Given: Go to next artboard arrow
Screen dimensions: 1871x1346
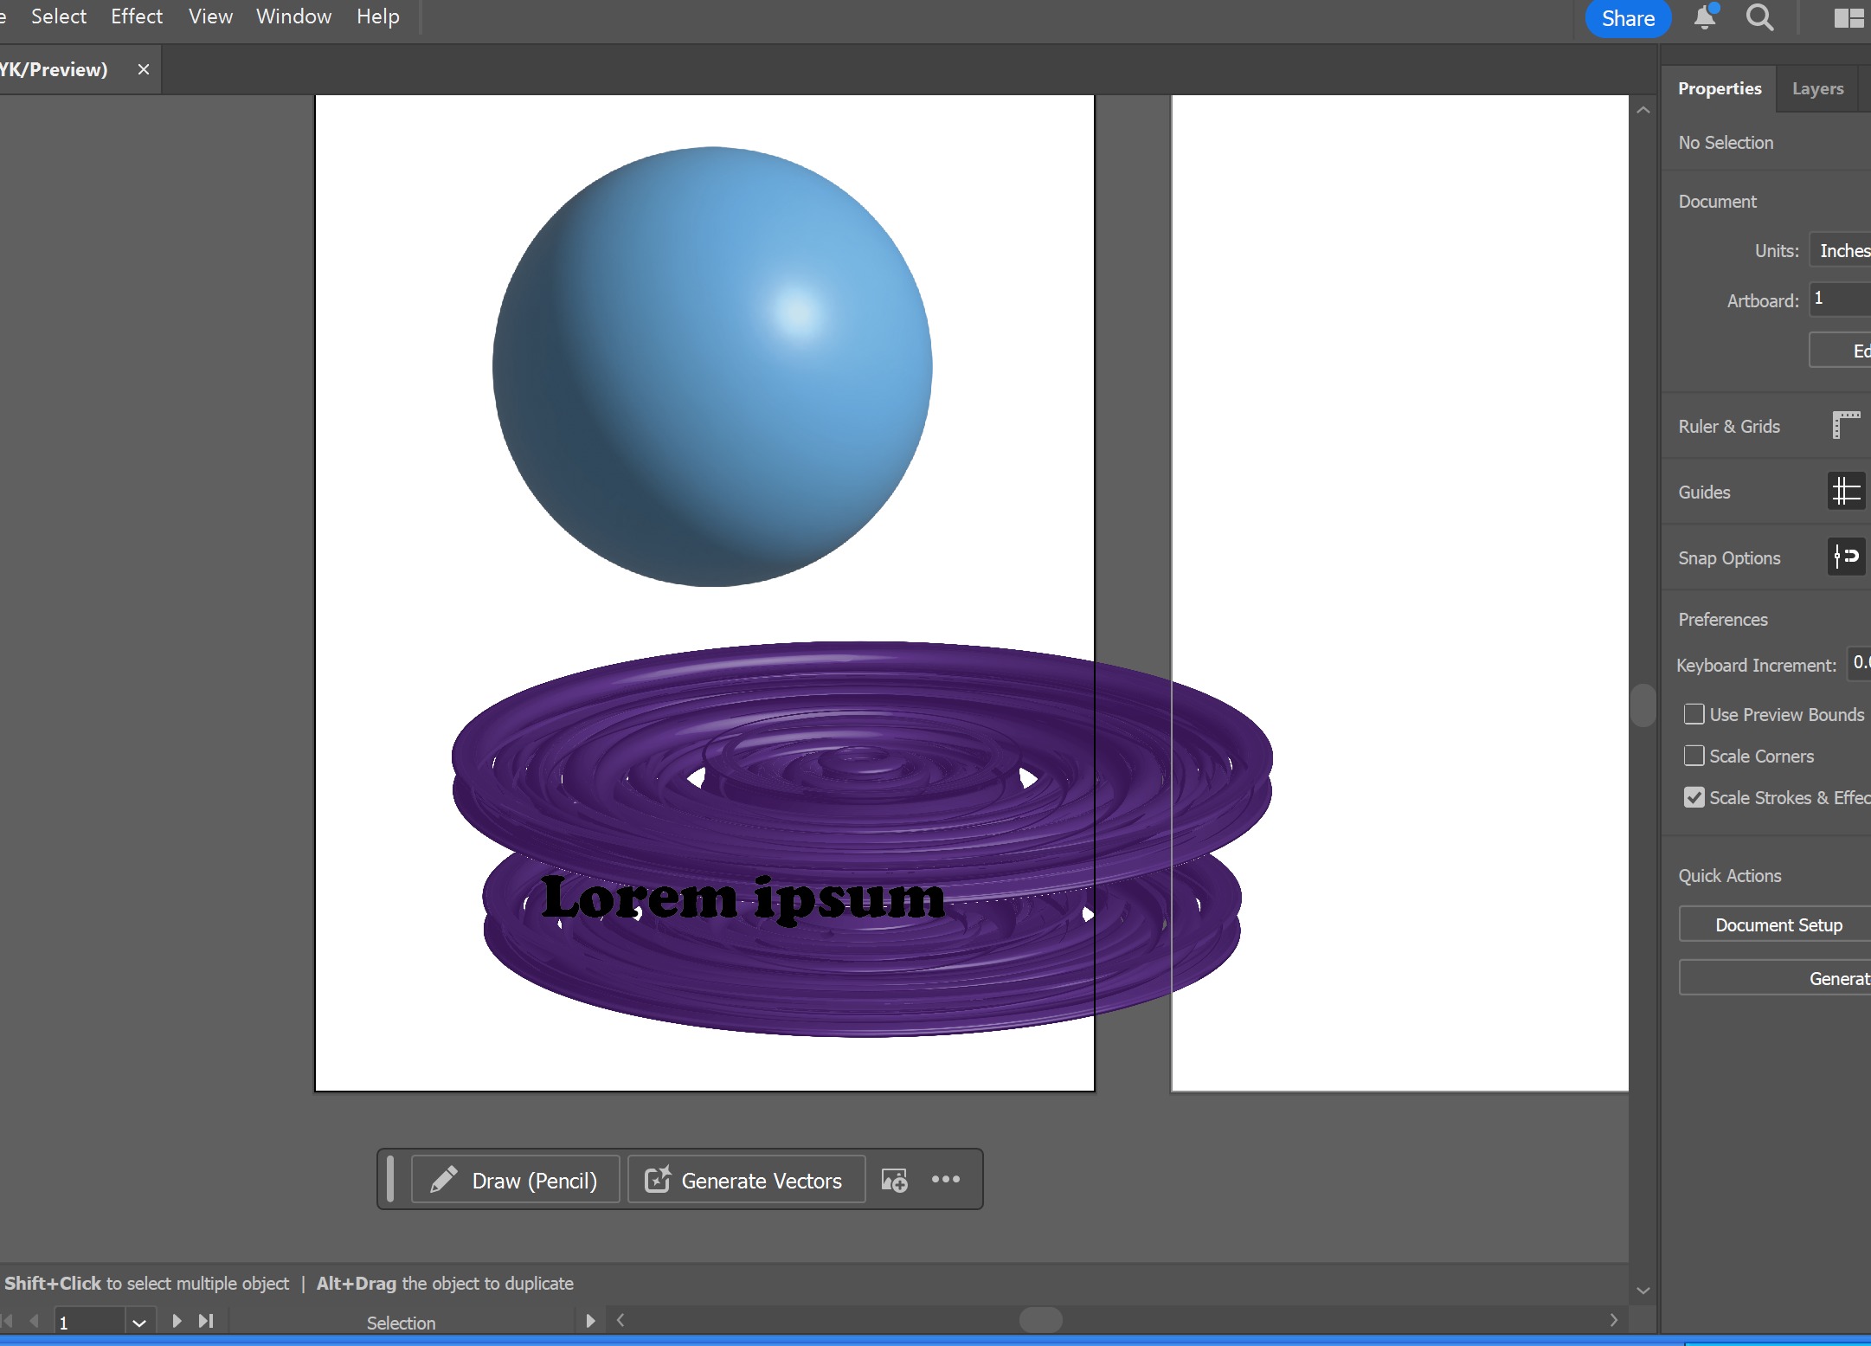Looking at the screenshot, I should coord(177,1321).
